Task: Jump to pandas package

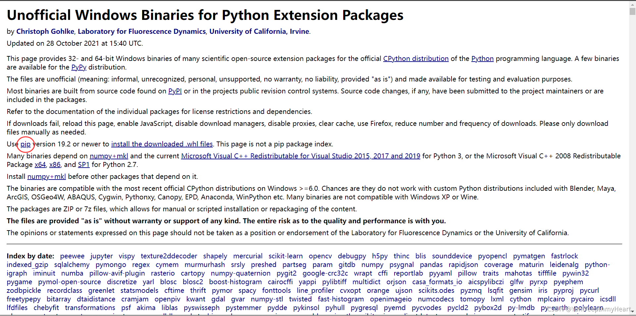Action: coord(431,265)
